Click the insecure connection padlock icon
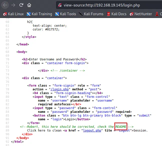This screenshot has width=162, height=146. coord(60,5)
